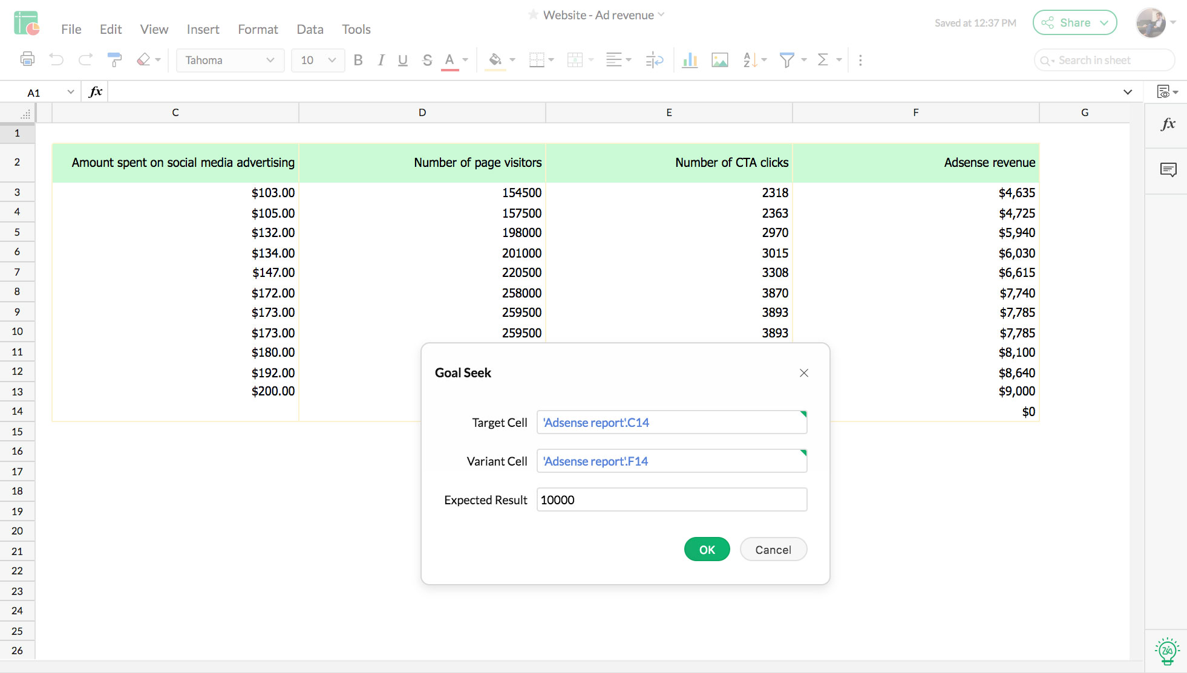Viewport: 1187px width, 673px height.
Task: Toggle Bold formatting
Action: [358, 60]
